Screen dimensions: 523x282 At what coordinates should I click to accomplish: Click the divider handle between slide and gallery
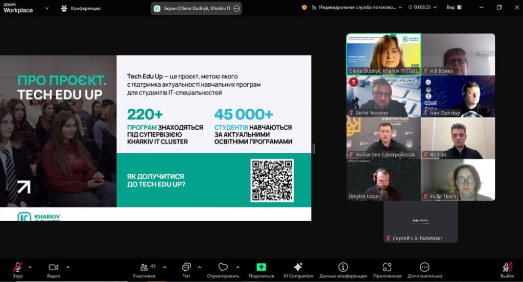click(314, 149)
